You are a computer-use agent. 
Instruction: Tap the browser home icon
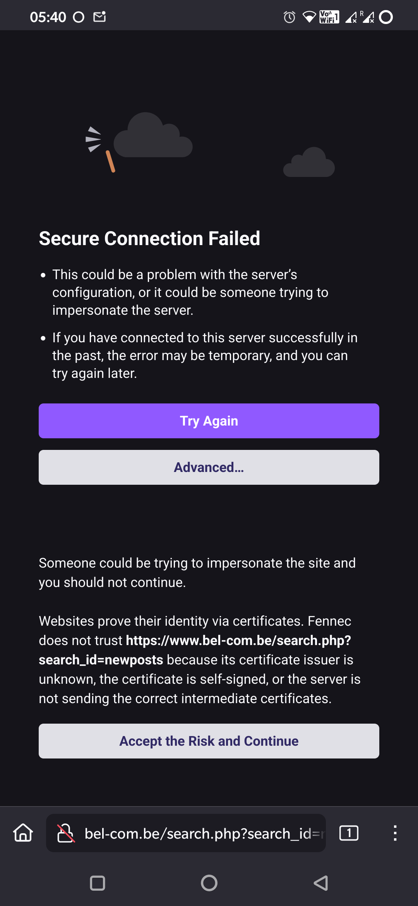[x=23, y=833]
